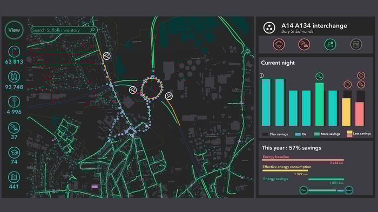This screenshot has width=378, height=212.
Task: Search the Suffolk inventory field
Action: tap(64, 30)
